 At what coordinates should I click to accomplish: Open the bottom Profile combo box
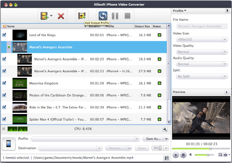tap(85, 139)
